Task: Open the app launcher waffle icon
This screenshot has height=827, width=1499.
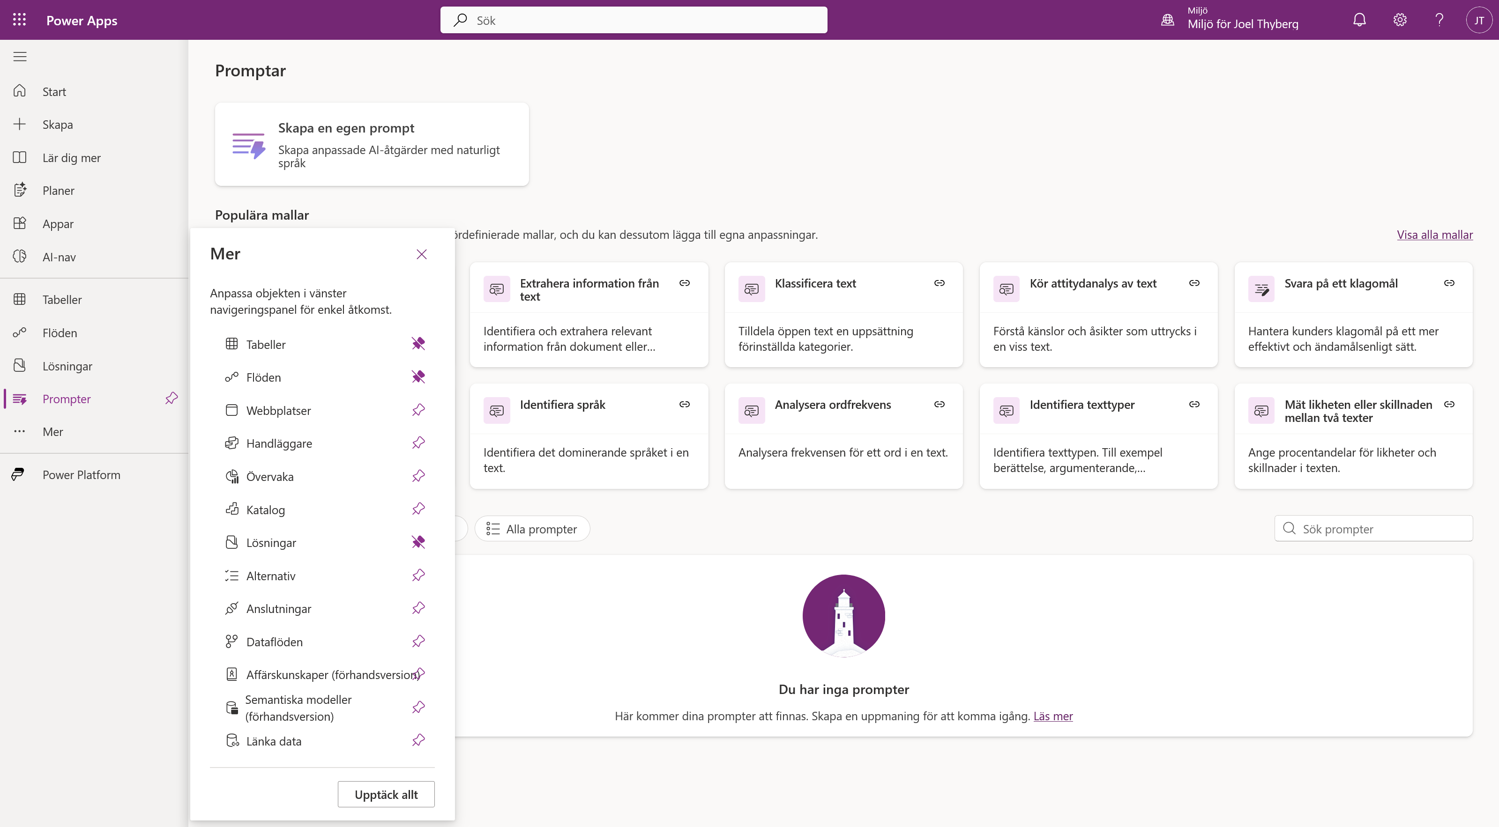Action: click(x=19, y=20)
